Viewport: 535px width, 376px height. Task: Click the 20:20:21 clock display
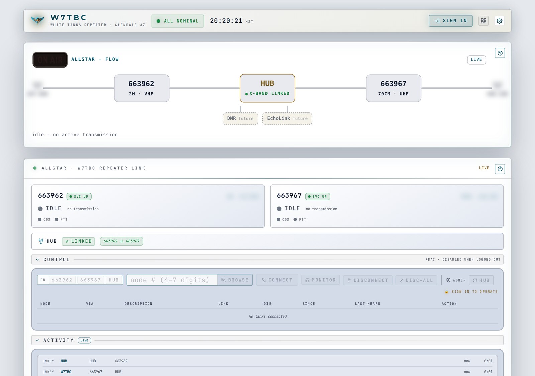point(226,21)
